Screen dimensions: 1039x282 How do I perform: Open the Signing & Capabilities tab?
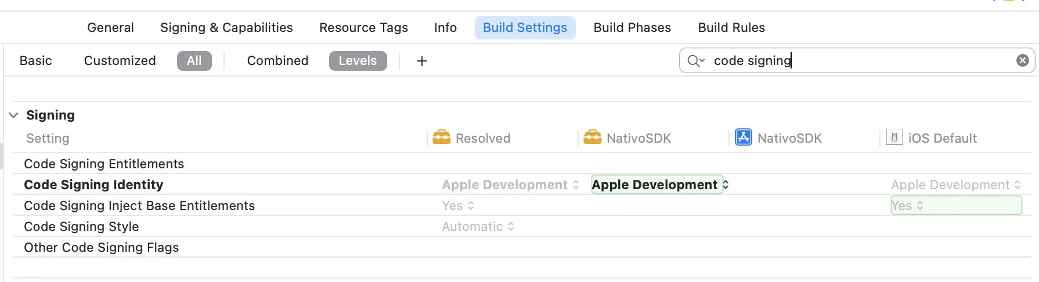point(226,28)
